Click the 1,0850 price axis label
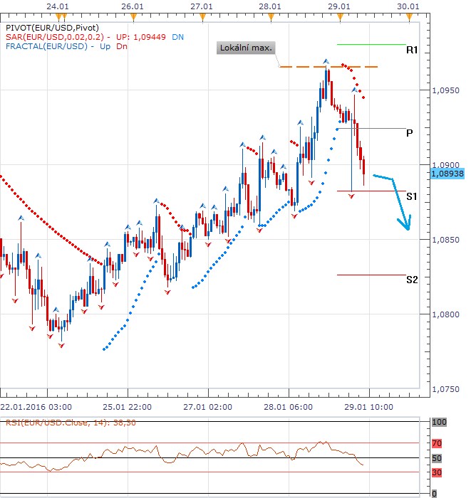This screenshot has width=471, height=498. coord(447,240)
